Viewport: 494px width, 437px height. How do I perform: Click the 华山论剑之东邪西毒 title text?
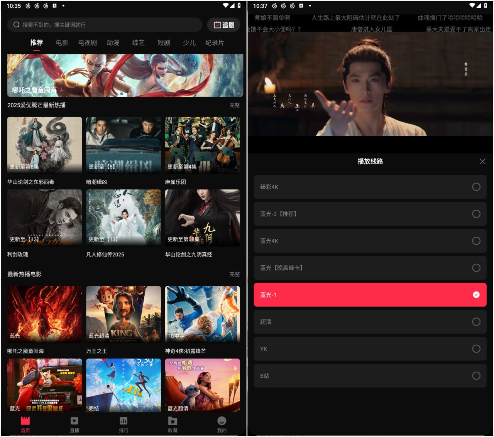[31, 182]
